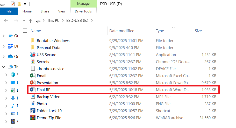
Task: Select This PC icon in the sidebar
Action: pyautogui.click(x=11, y=67)
